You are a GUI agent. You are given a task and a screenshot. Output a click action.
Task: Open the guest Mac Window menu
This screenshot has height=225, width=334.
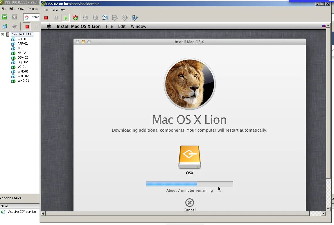[x=139, y=26]
